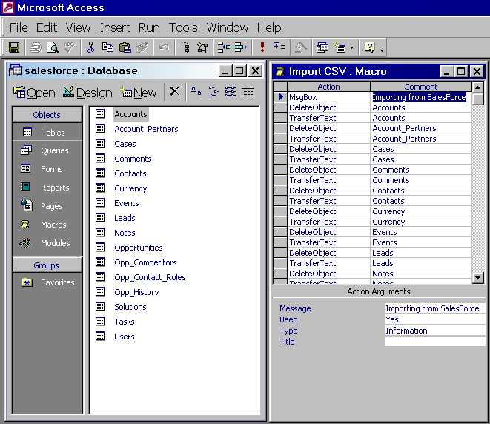Screen dimensions: 490x424
Task: Click the macro grid scroll down arrow
Action: (478, 278)
